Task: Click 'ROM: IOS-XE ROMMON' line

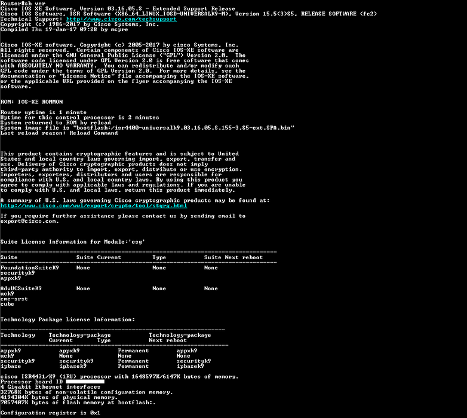Action: pyautogui.click(x=32, y=102)
